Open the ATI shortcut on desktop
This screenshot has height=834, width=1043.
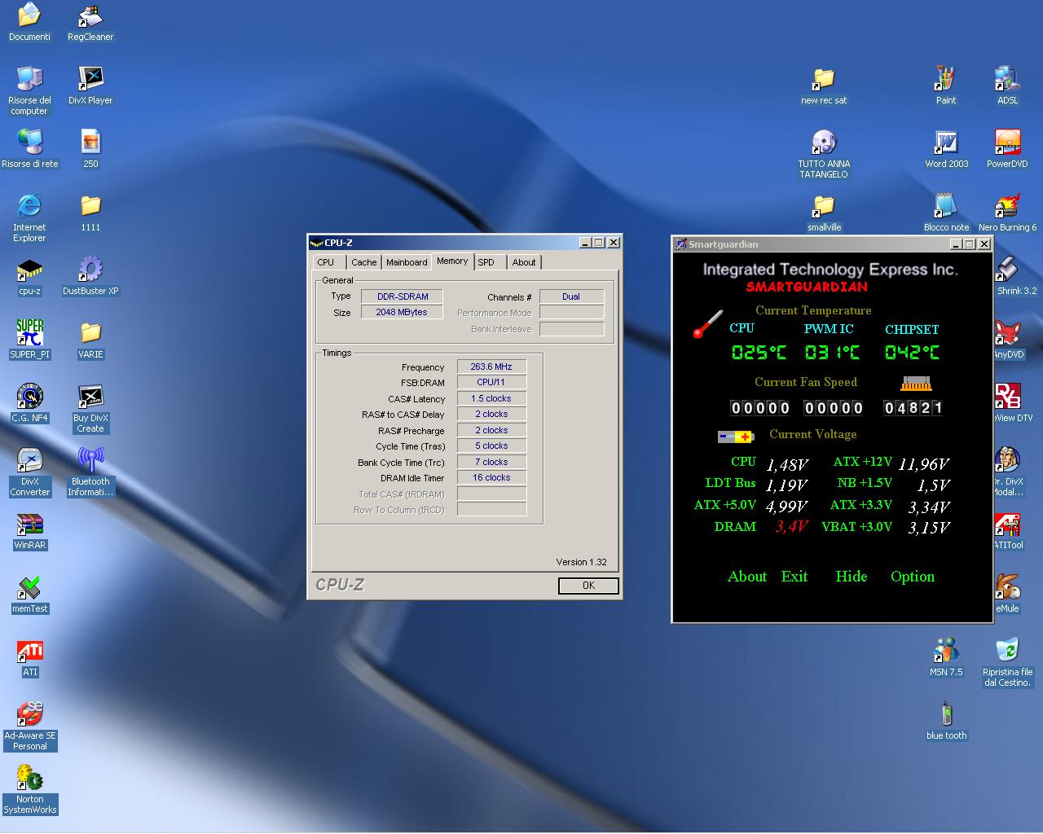click(x=29, y=657)
